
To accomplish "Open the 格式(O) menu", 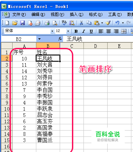I will (x=96, y=15).
